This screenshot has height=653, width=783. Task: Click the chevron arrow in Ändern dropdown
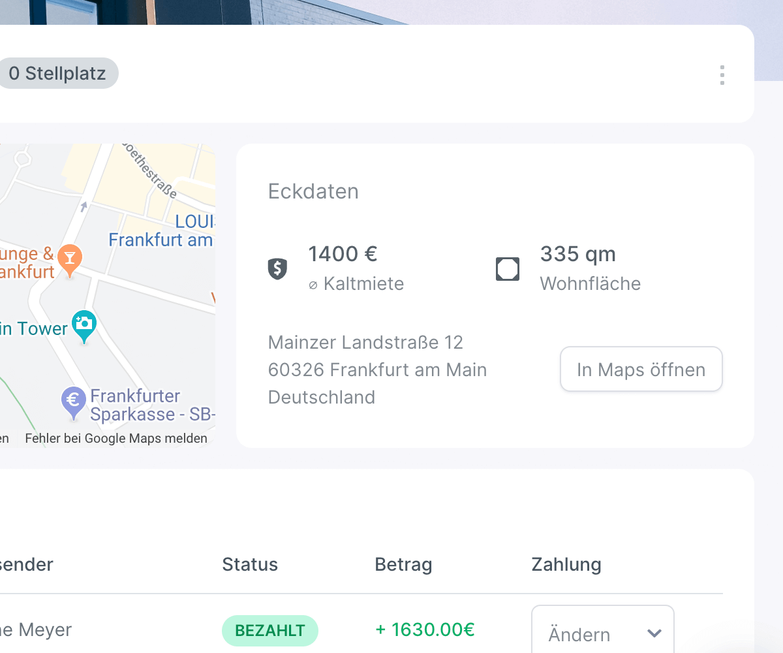click(x=654, y=633)
